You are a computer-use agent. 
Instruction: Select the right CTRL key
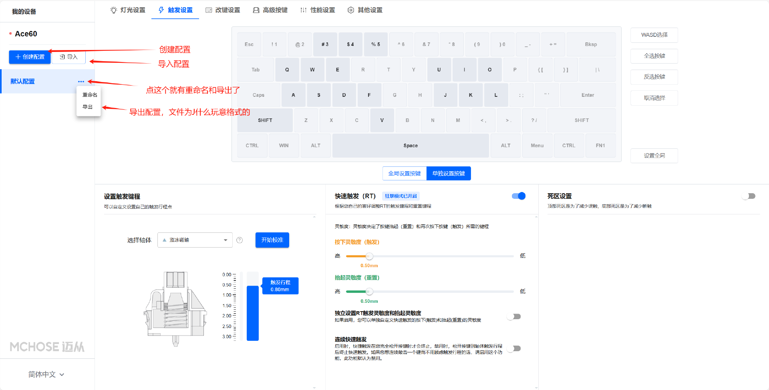pyautogui.click(x=569, y=146)
